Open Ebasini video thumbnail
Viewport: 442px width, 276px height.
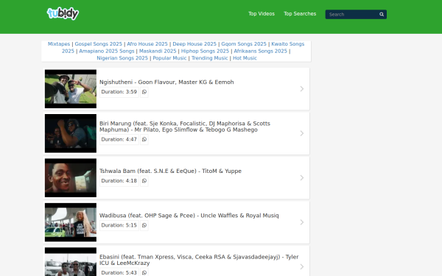point(71,262)
